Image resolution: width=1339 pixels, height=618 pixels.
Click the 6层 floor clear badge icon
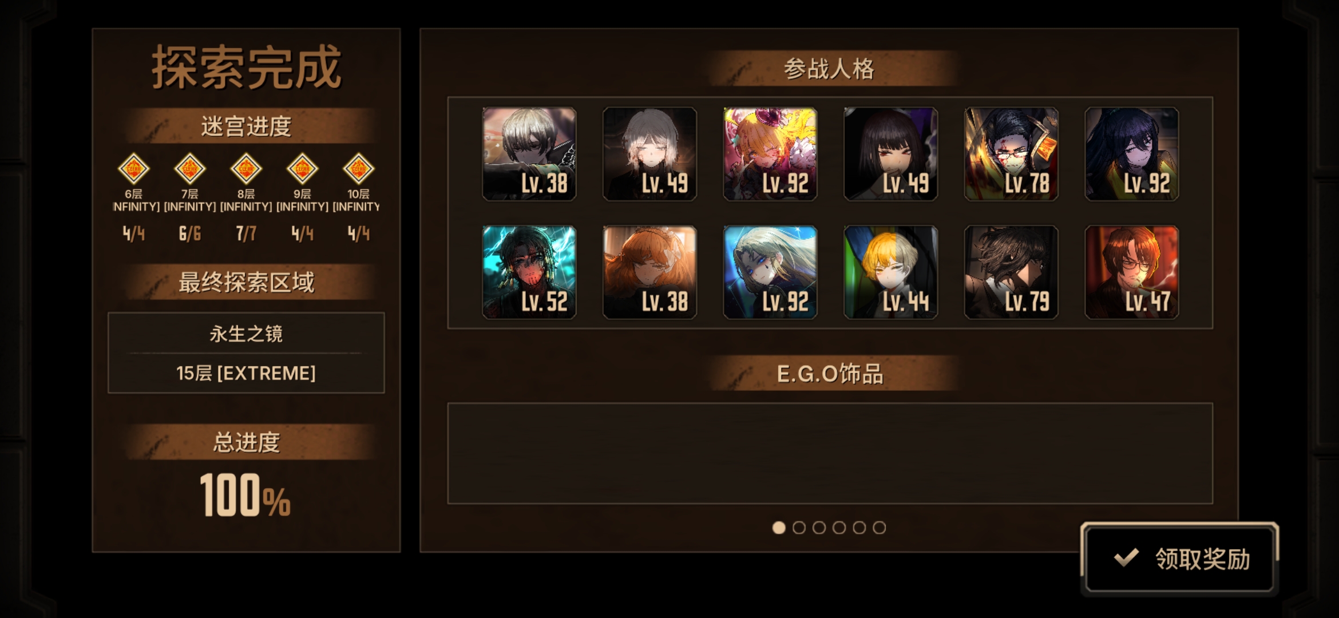click(x=133, y=169)
